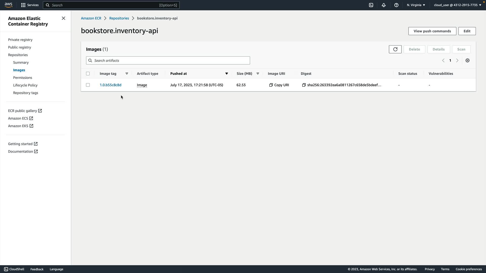Click the refresh images icon button

[395, 49]
